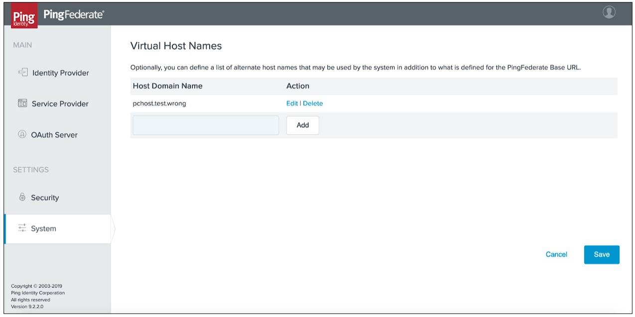This screenshot has height=317, width=635.
Task: Click the Security padlock icon
Action: (x=22, y=198)
